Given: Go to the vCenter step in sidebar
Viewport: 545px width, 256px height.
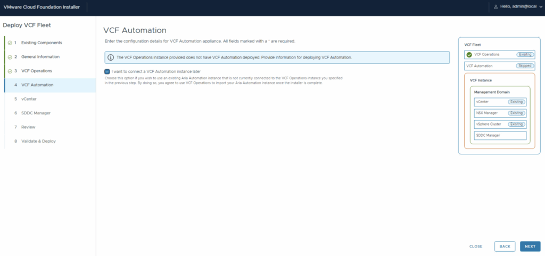Looking at the screenshot, I should [x=29, y=99].
